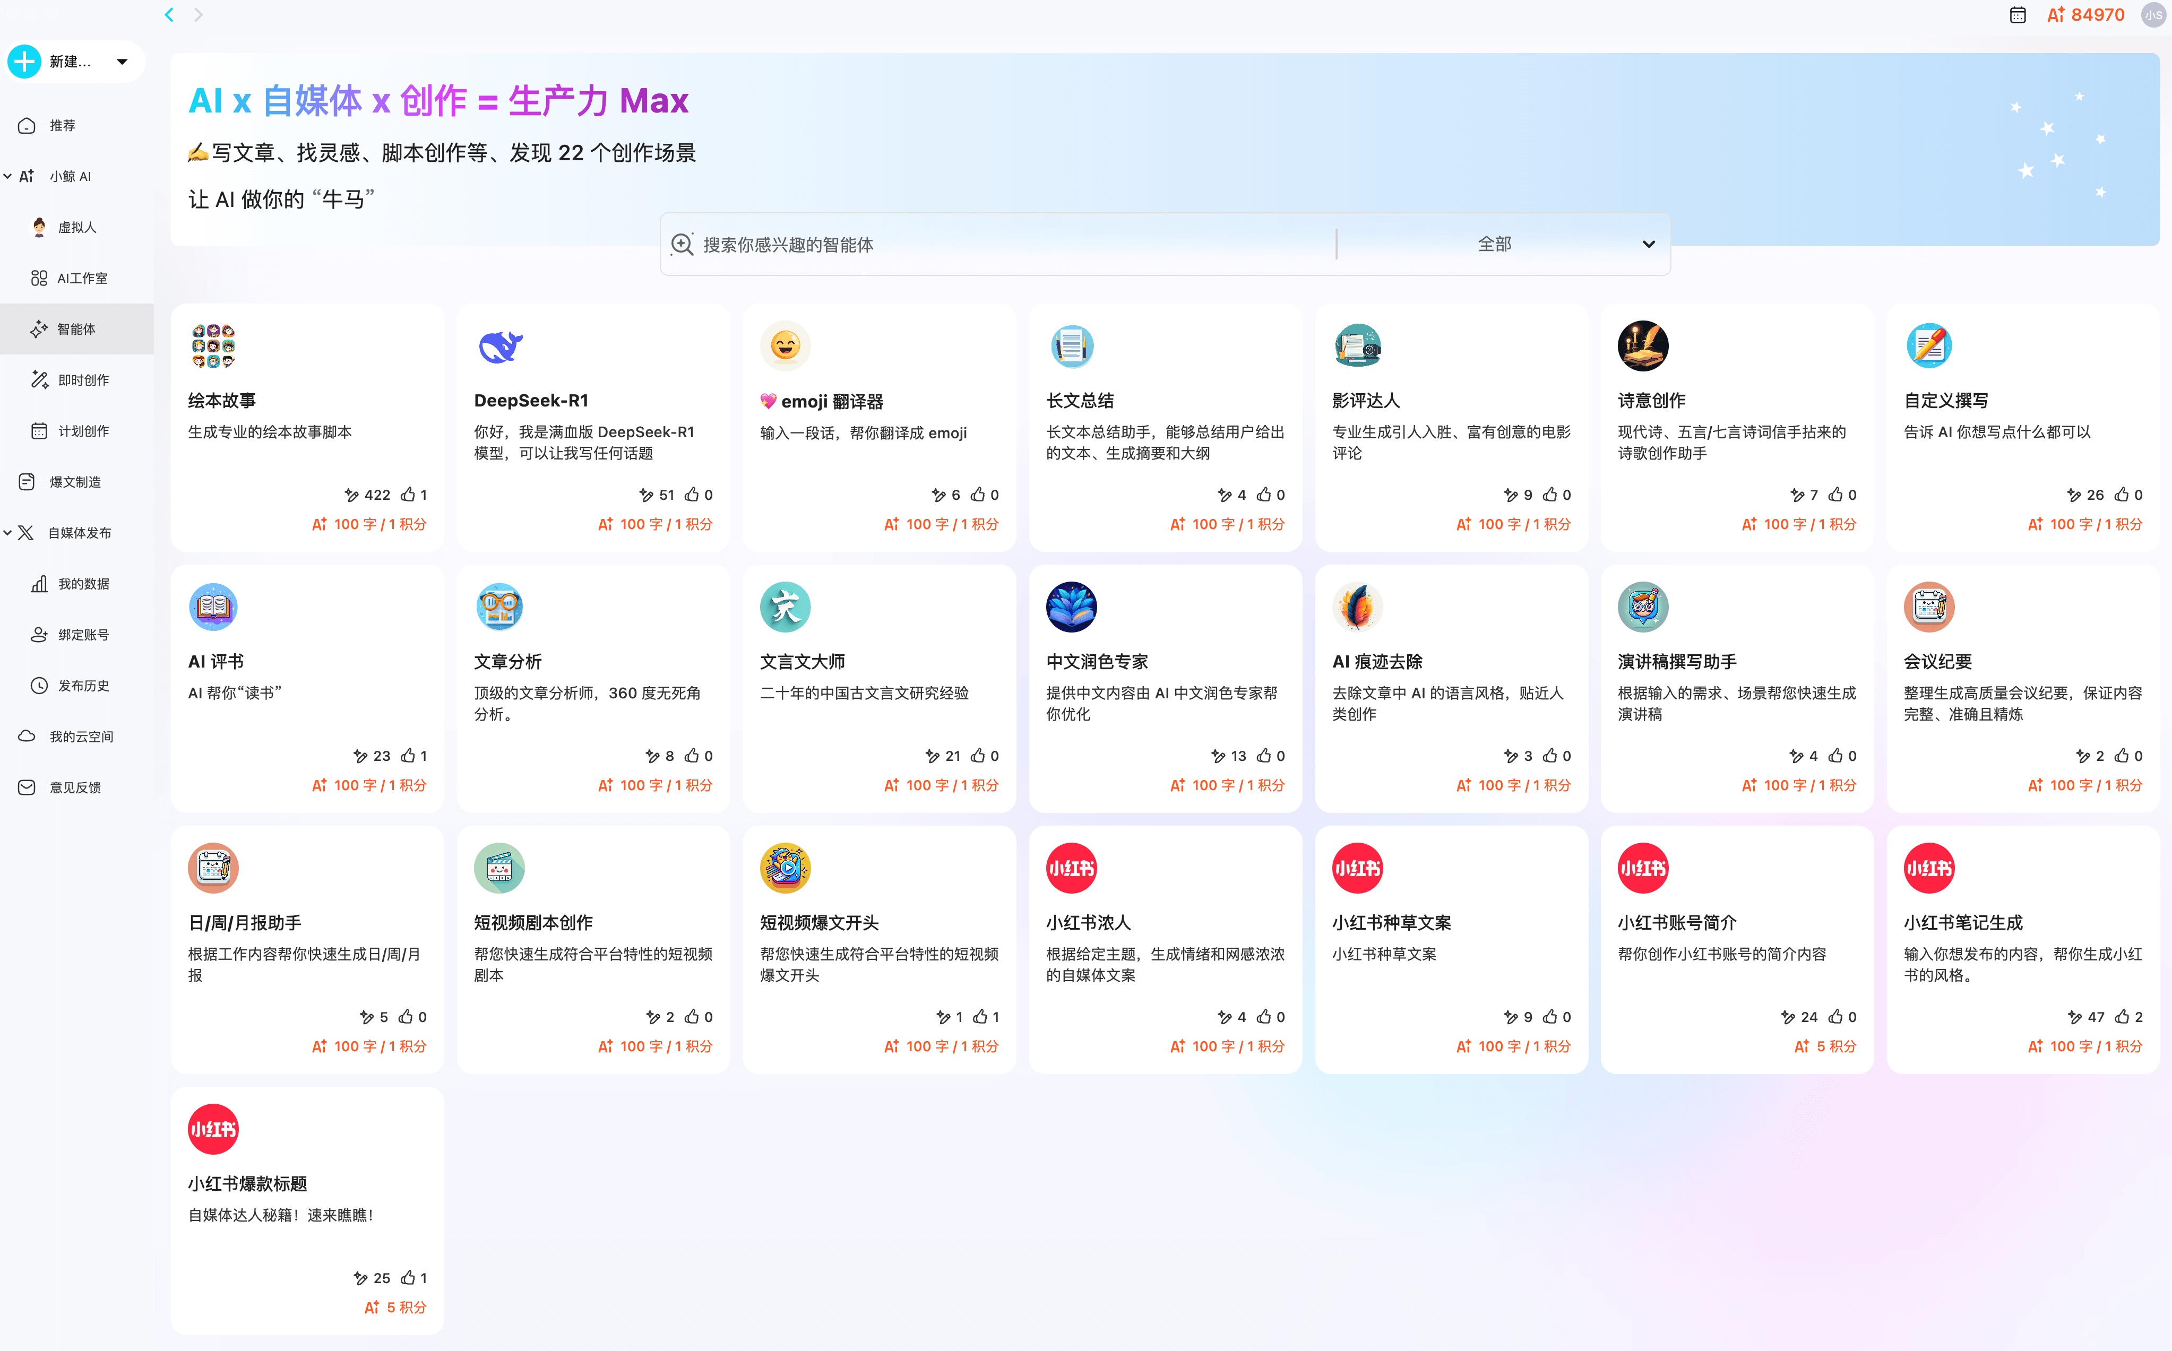
Task: Open the 会议纪要 agent title
Action: point(1937,661)
